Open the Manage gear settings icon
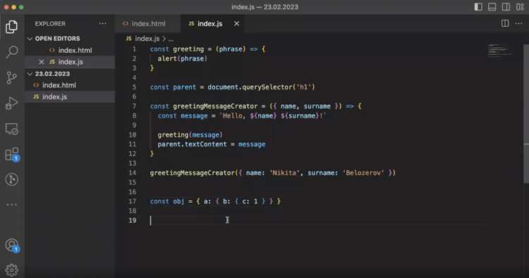Image resolution: width=529 pixels, height=278 pixels. pos(12,270)
